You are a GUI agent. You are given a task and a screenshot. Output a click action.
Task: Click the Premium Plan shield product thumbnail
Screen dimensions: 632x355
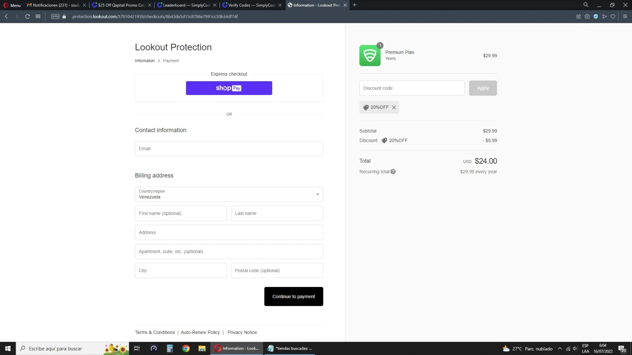pyautogui.click(x=370, y=56)
